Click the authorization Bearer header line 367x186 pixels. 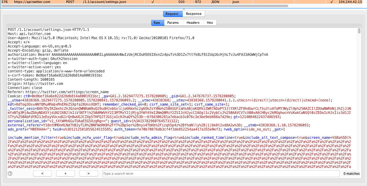click(138, 55)
